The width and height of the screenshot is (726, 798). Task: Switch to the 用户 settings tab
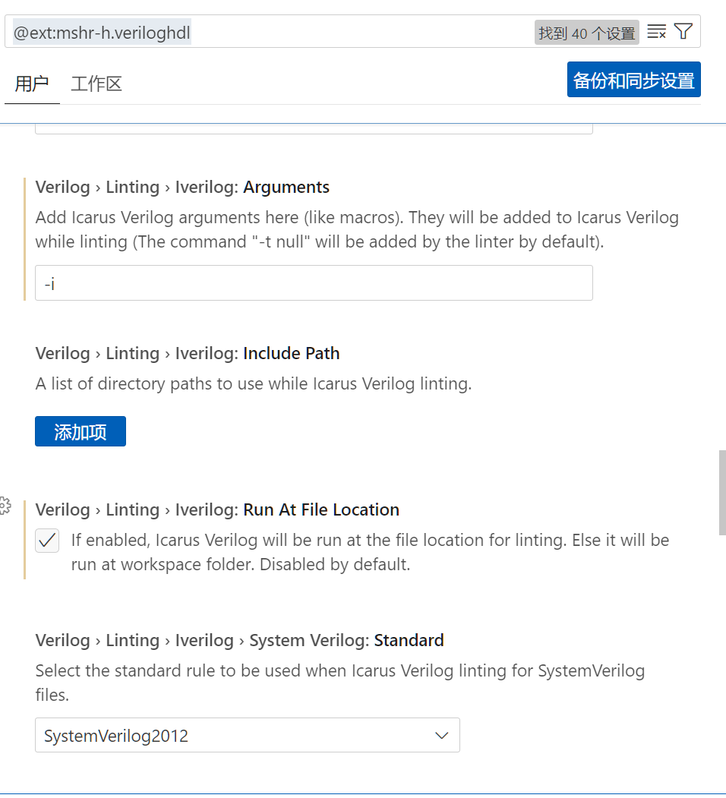coord(32,84)
